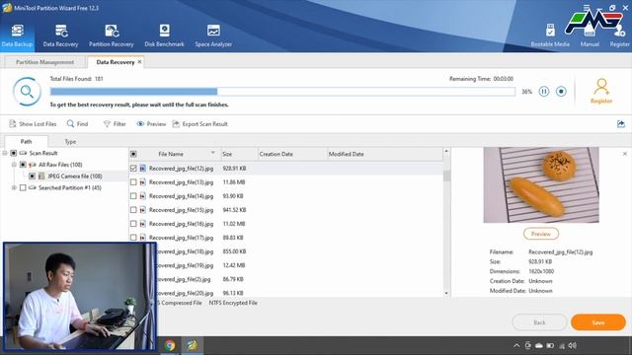Click the 941.52 KB size cell
Image resolution: width=632 pixels, height=355 pixels.
coord(234,210)
